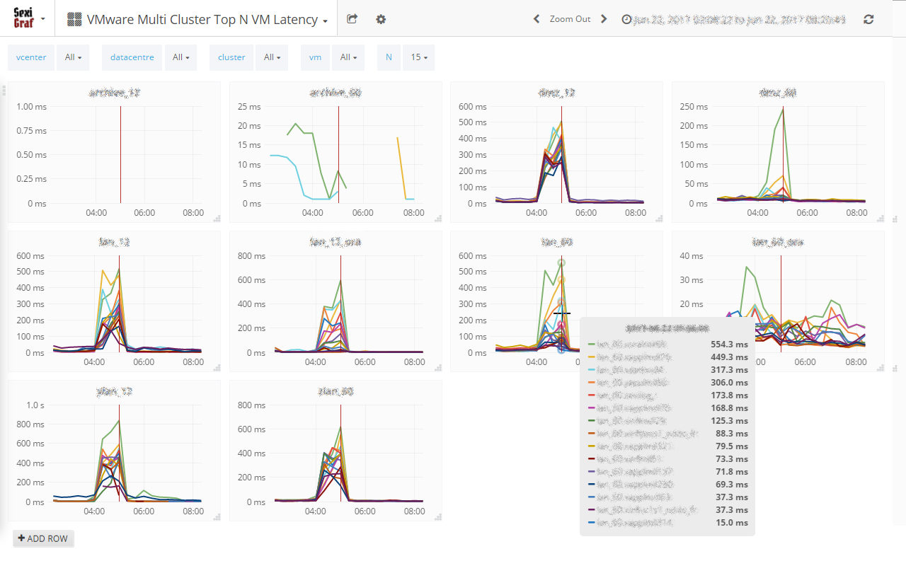Expand the datacentre All dropdown
The height and width of the screenshot is (561, 906).
click(180, 57)
